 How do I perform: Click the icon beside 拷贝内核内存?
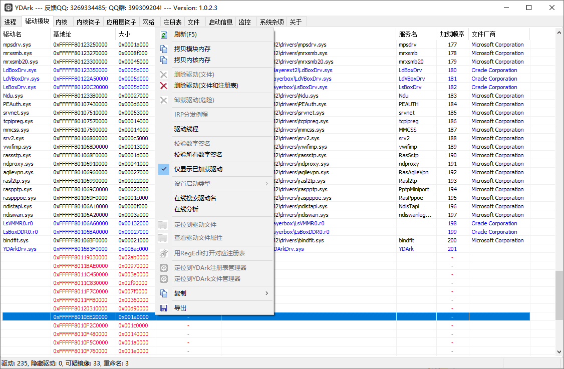(163, 60)
